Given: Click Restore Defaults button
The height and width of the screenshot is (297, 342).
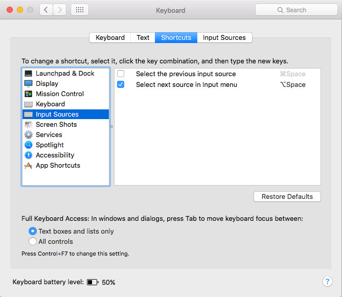Looking at the screenshot, I should coord(287,197).
